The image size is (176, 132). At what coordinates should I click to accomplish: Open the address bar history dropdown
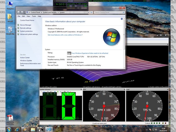pyautogui.click(x=89, y=12)
